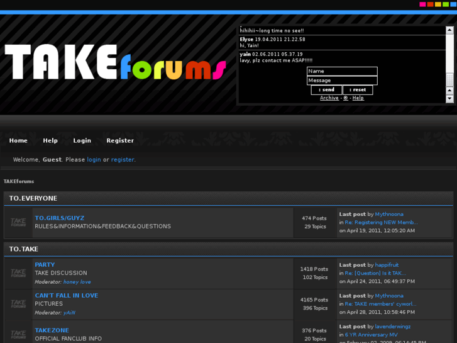This screenshot has height=343, width=457.
Task: Open the Register menu item
Action: [120, 141]
